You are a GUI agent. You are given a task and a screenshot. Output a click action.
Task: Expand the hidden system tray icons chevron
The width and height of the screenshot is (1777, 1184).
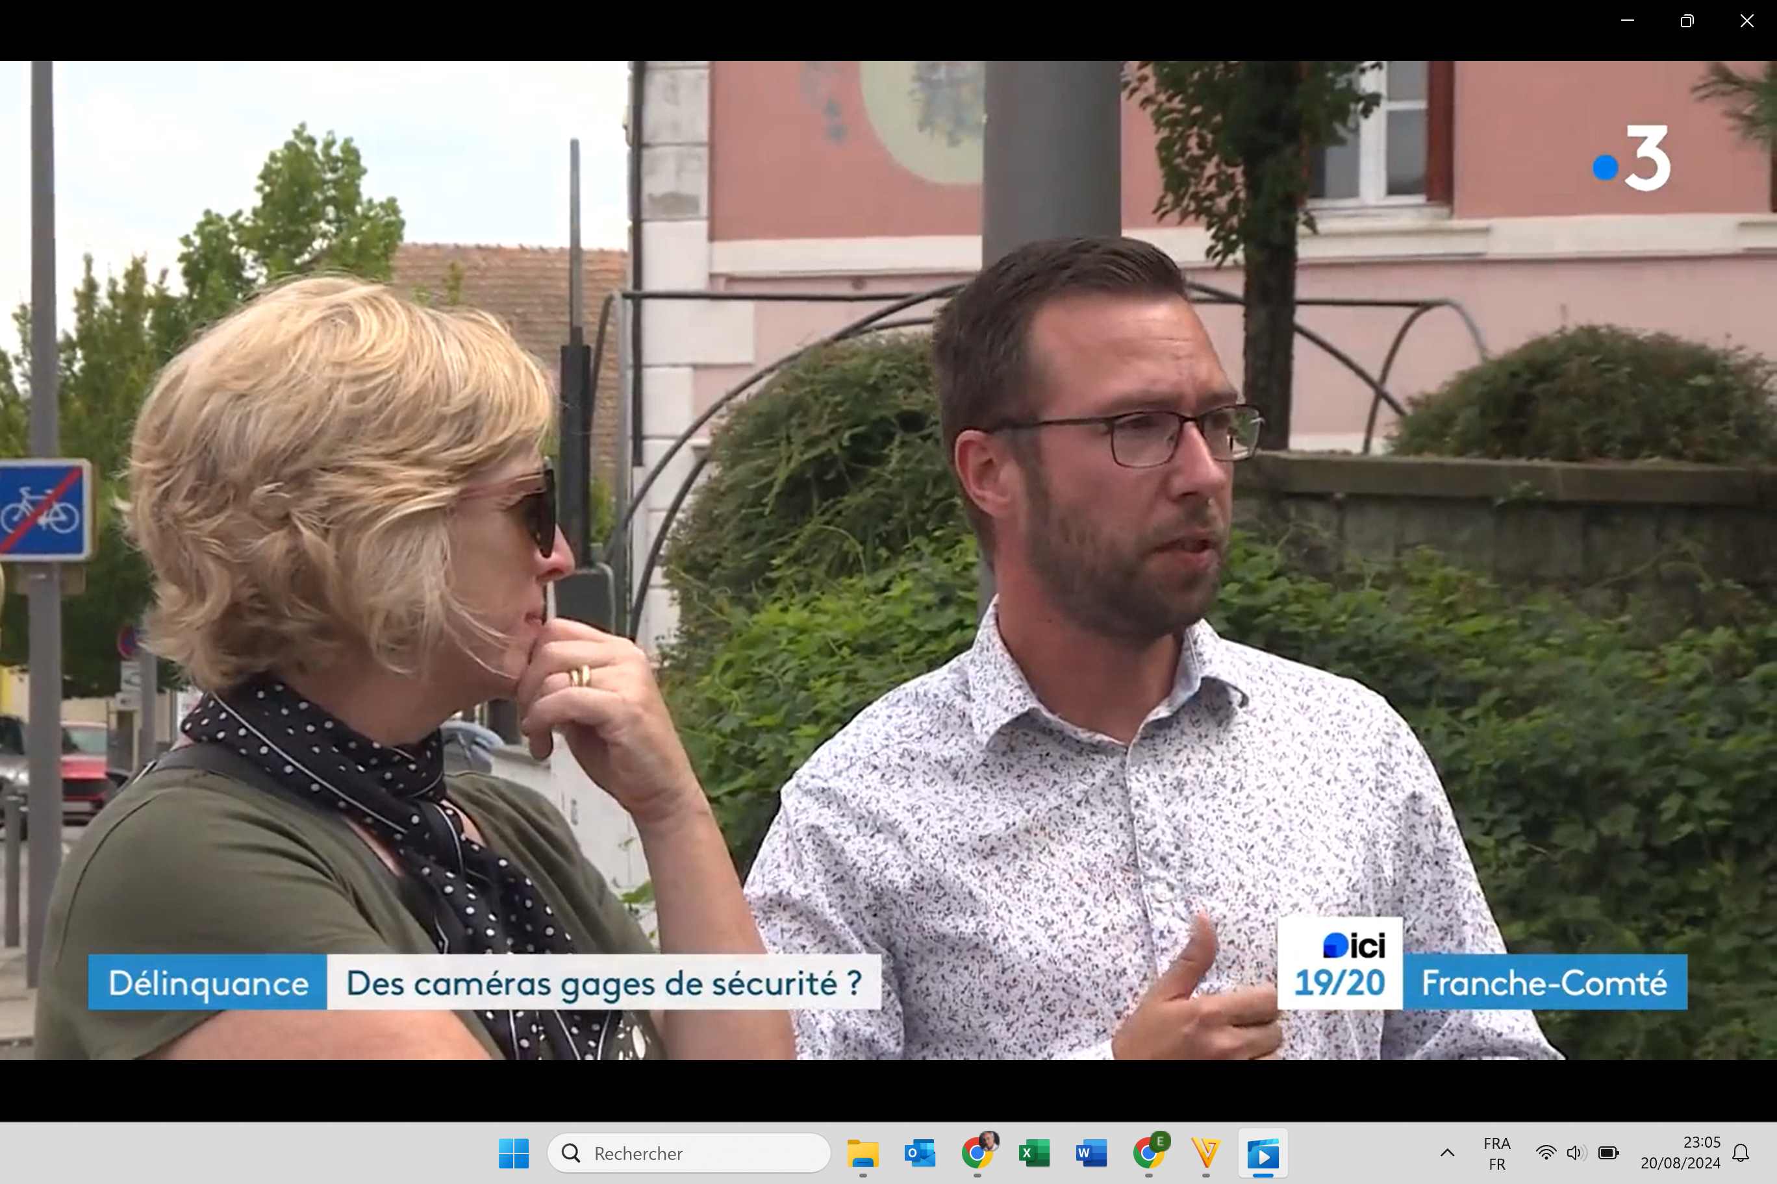click(1447, 1153)
